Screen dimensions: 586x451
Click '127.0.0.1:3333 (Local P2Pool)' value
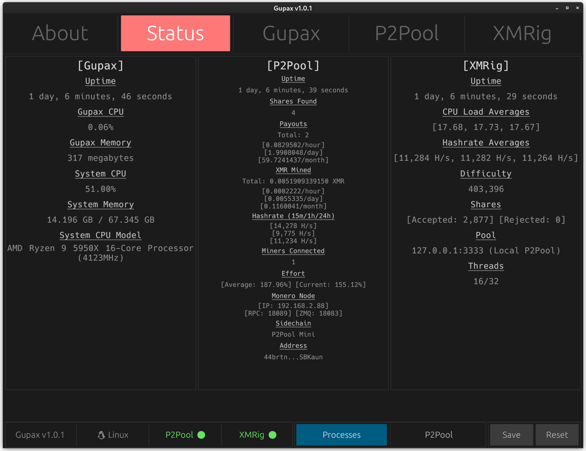coord(486,250)
